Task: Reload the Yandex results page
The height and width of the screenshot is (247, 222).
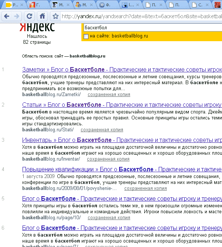Action: click(x=29, y=16)
